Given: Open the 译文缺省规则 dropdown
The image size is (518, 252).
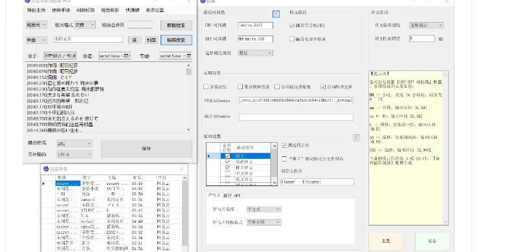Looking at the screenshot, I should coord(427,25).
